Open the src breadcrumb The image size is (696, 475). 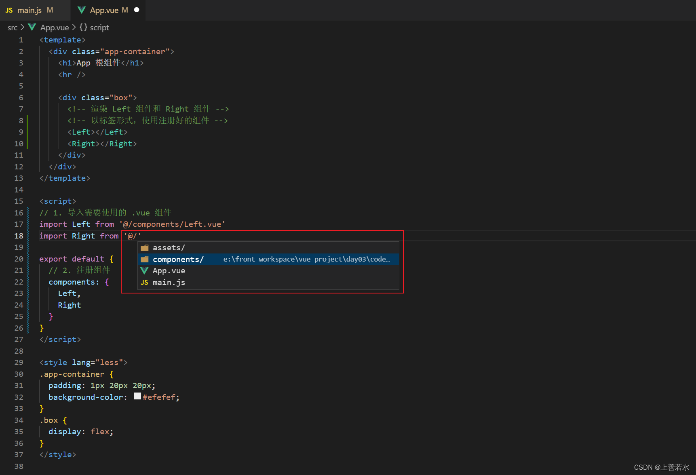point(13,27)
